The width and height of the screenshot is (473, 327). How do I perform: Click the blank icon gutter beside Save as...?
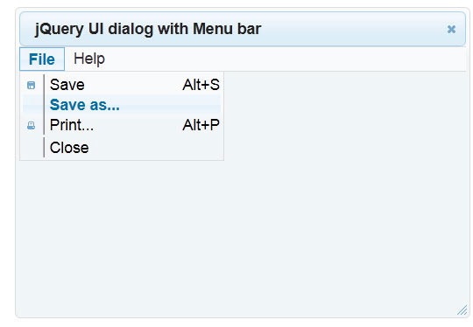pyautogui.click(x=32, y=105)
